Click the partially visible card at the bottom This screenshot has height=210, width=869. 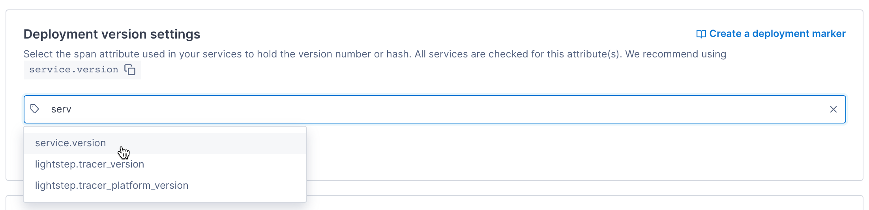coord(552,203)
